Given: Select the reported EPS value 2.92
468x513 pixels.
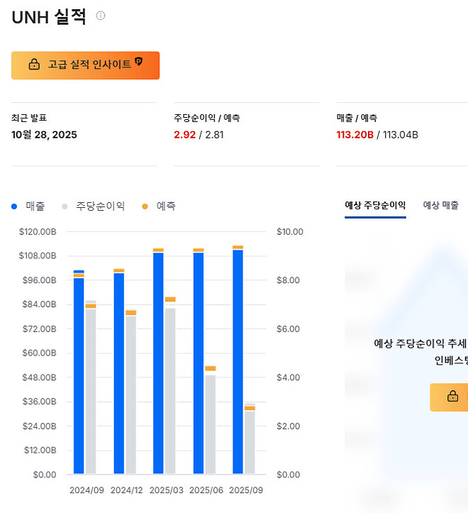Looking at the screenshot, I should coord(185,135).
